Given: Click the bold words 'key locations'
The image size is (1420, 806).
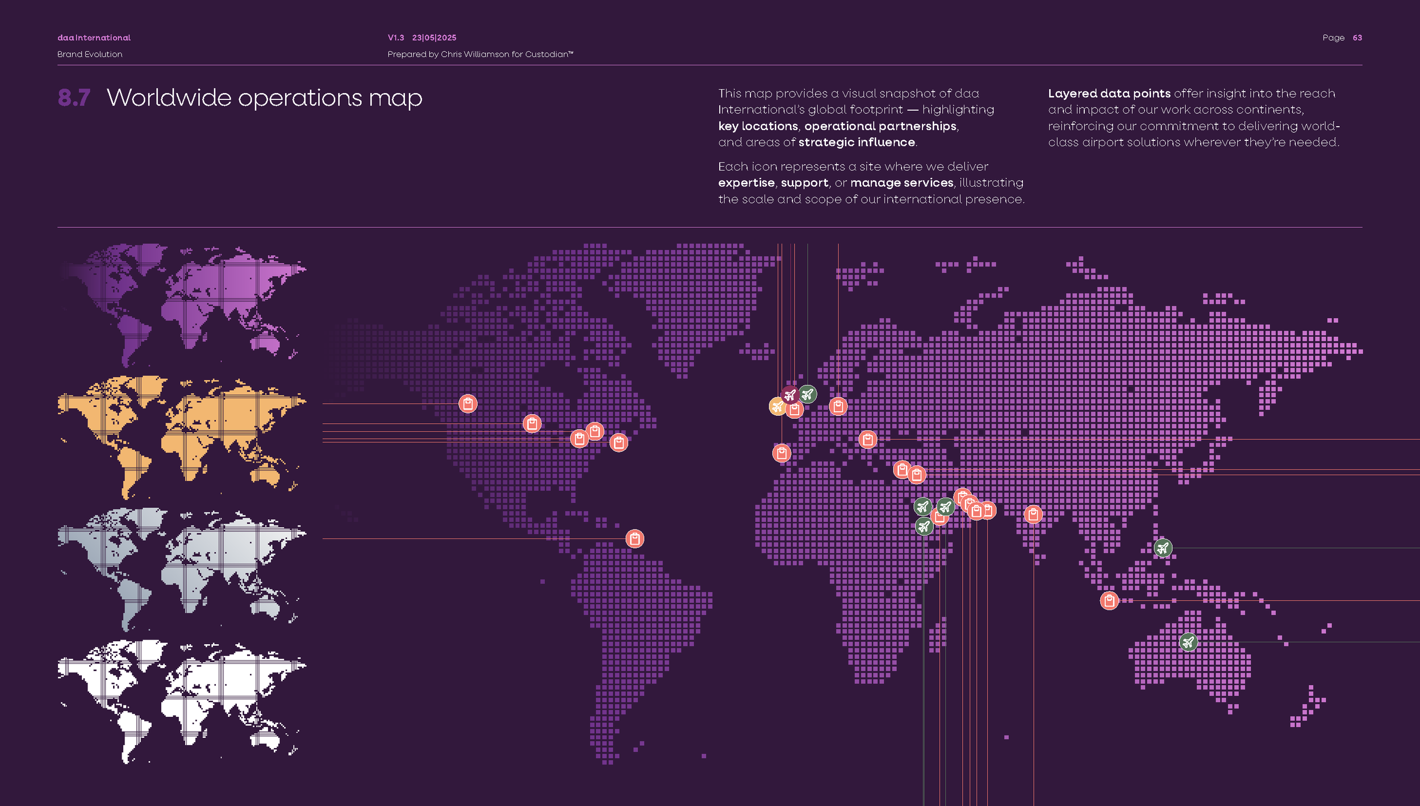Looking at the screenshot, I should pyautogui.click(x=758, y=126).
